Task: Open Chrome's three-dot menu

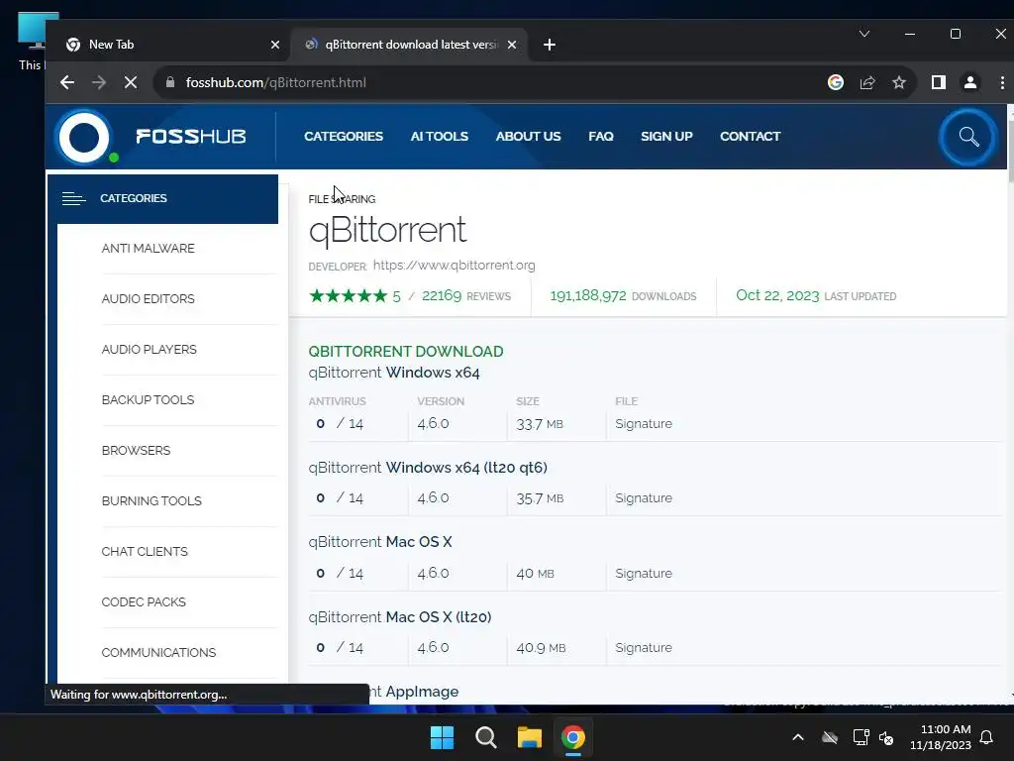Action: tap(1002, 82)
